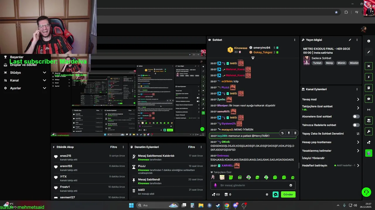This screenshot has height=210, width=375.
Task: Open chat settings gear icon
Action: click(267, 195)
